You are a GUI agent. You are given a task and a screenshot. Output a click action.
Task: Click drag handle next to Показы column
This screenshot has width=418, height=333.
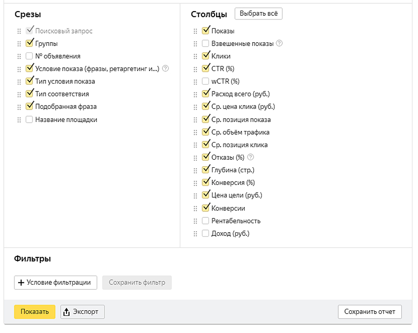point(195,31)
